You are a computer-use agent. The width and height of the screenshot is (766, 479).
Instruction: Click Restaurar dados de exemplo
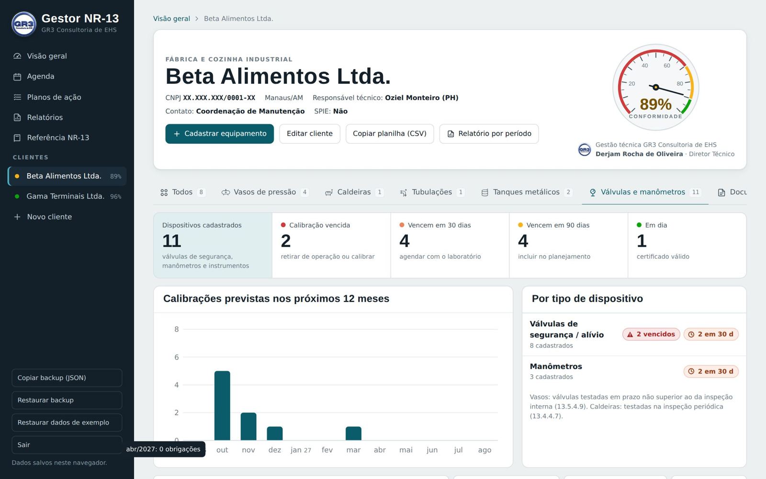[67, 422]
